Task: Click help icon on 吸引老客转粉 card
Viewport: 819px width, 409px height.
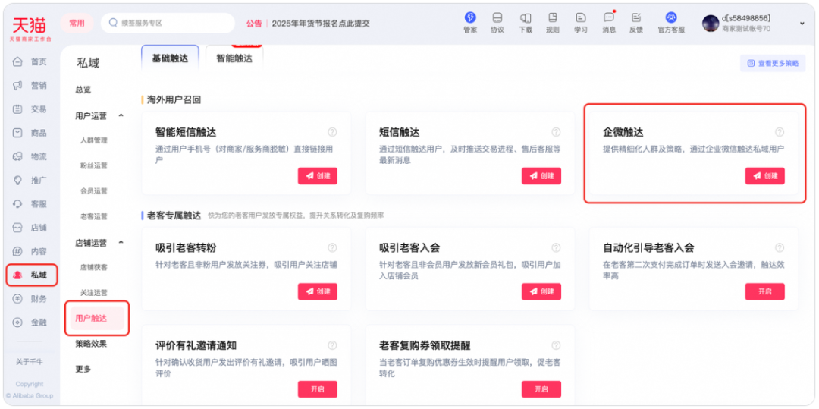Action: [x=332, y=247]
